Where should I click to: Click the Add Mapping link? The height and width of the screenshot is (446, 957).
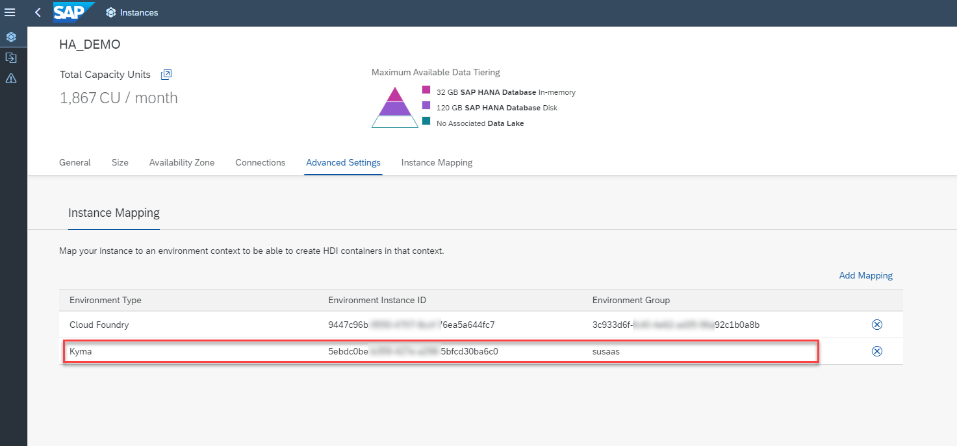pyautogui.click(x=866, y=275)
